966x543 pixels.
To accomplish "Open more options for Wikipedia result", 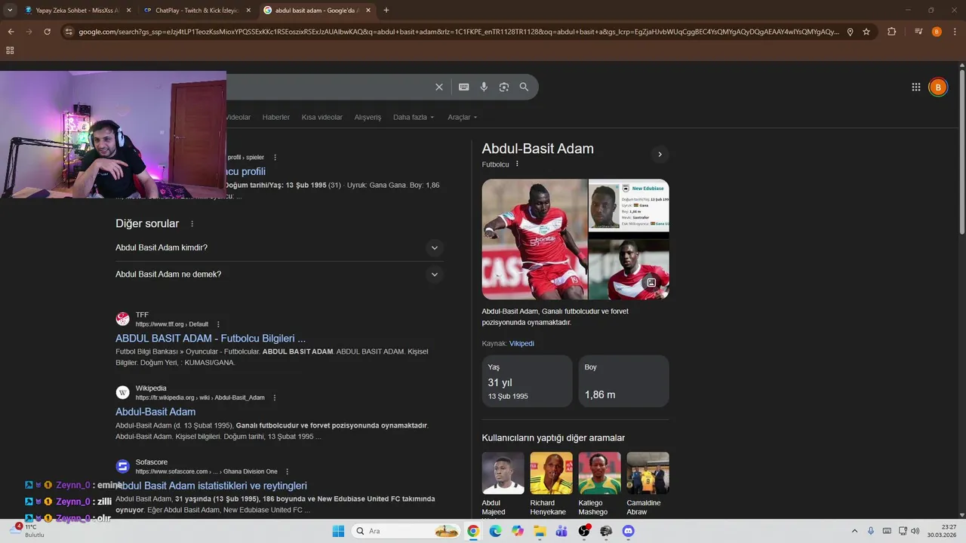I will [275, 397].
